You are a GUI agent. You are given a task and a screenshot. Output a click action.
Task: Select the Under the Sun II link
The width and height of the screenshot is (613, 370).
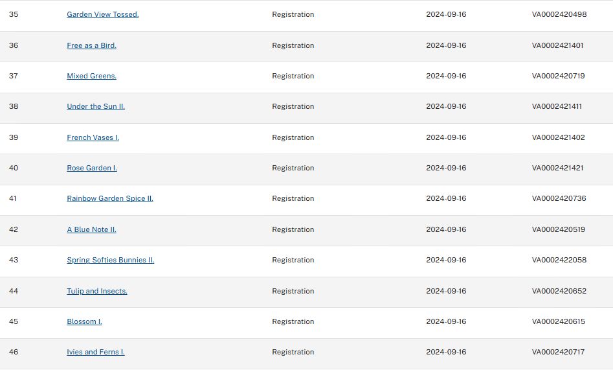[96, 106]
